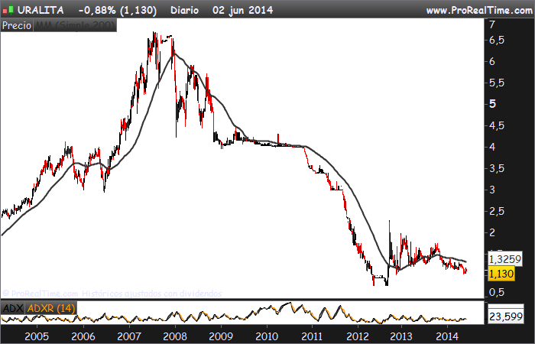Click the 23,599 ADX value box
Image resolution: width=535 pixels, height=344 pixels.
point(506,316)
